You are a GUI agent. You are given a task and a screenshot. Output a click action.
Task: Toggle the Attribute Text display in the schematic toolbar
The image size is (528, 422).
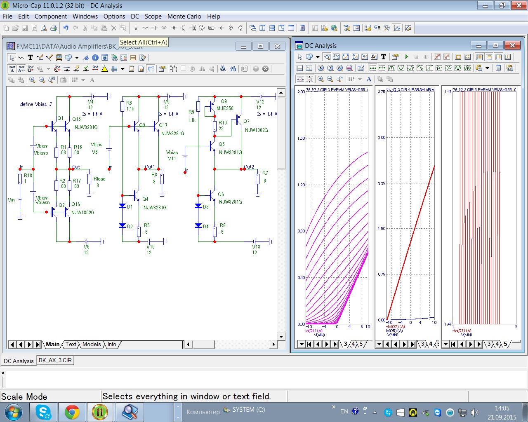[x=21, y=69]
